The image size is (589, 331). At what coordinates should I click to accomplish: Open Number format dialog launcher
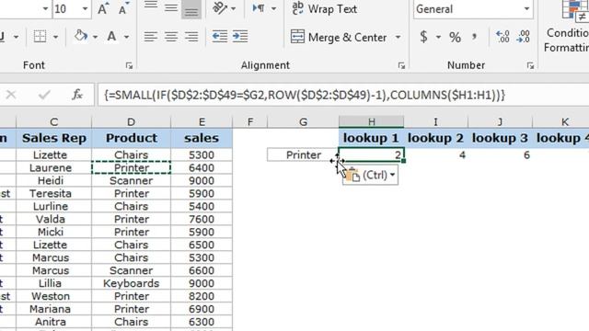coord(530,66)
